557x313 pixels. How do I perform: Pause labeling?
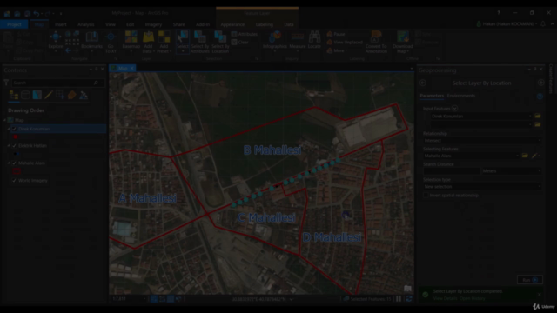pos(336,34)
